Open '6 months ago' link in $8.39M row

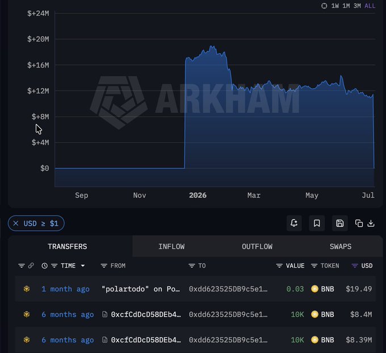[68, 340]
